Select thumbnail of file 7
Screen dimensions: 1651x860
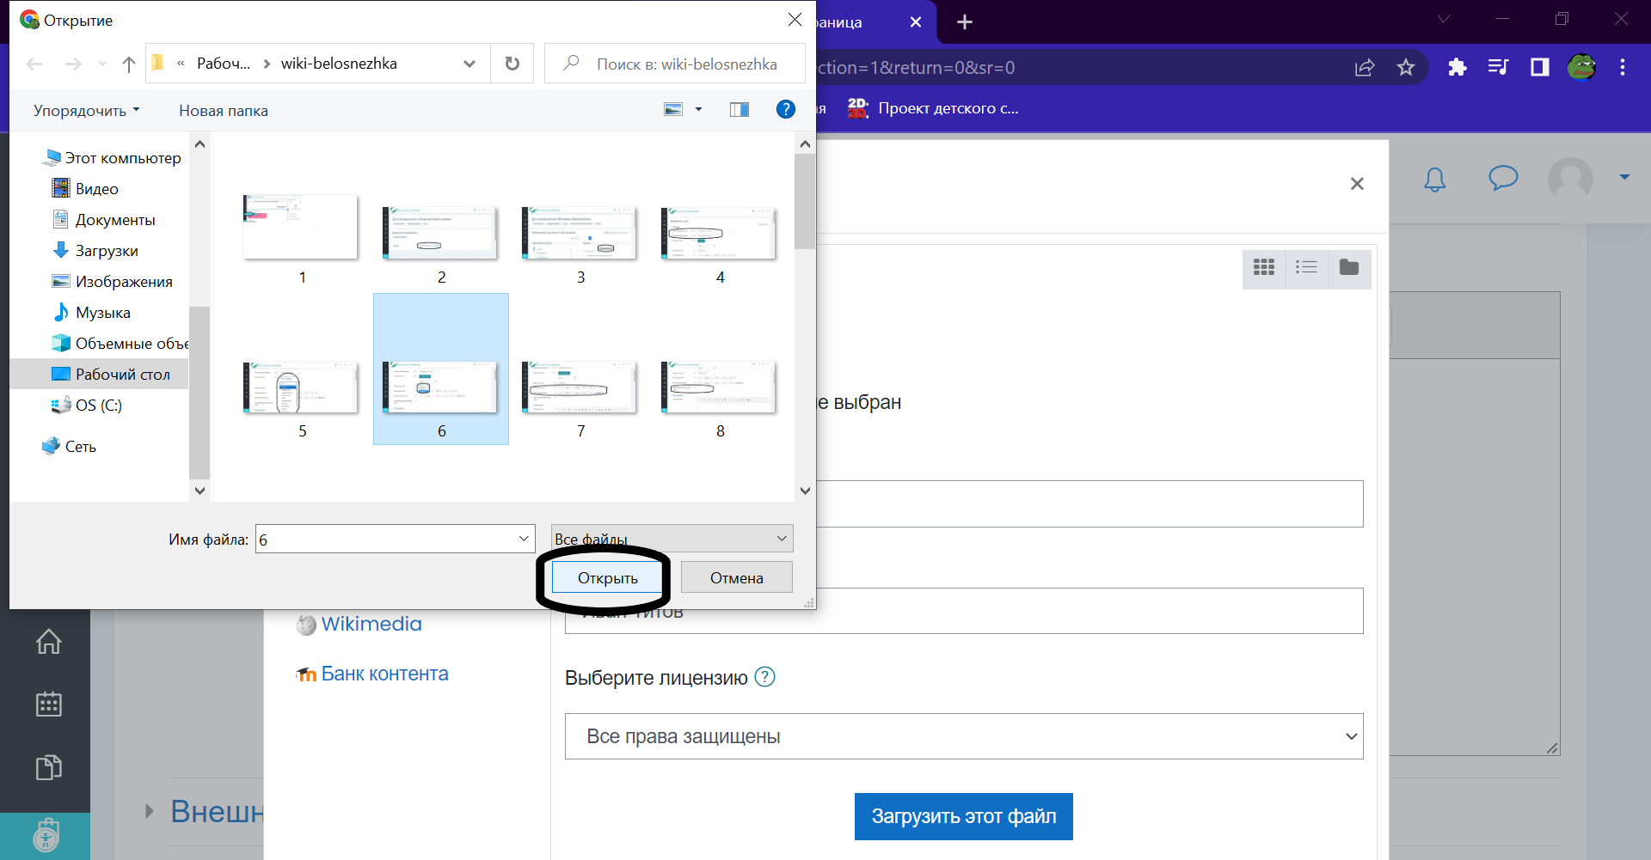[580, 388]
